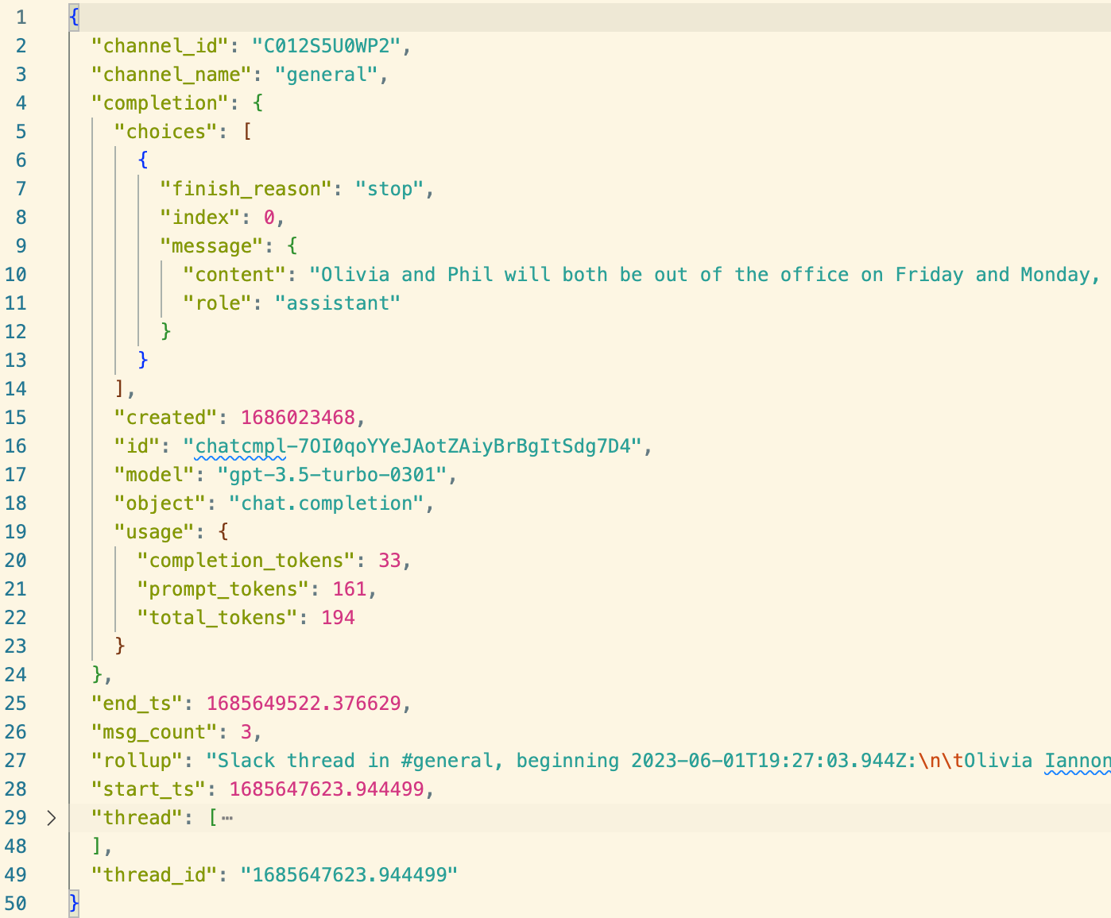Click line number 29 in the gutter
Screen dimensions: 1111x918
pos(15,818)
